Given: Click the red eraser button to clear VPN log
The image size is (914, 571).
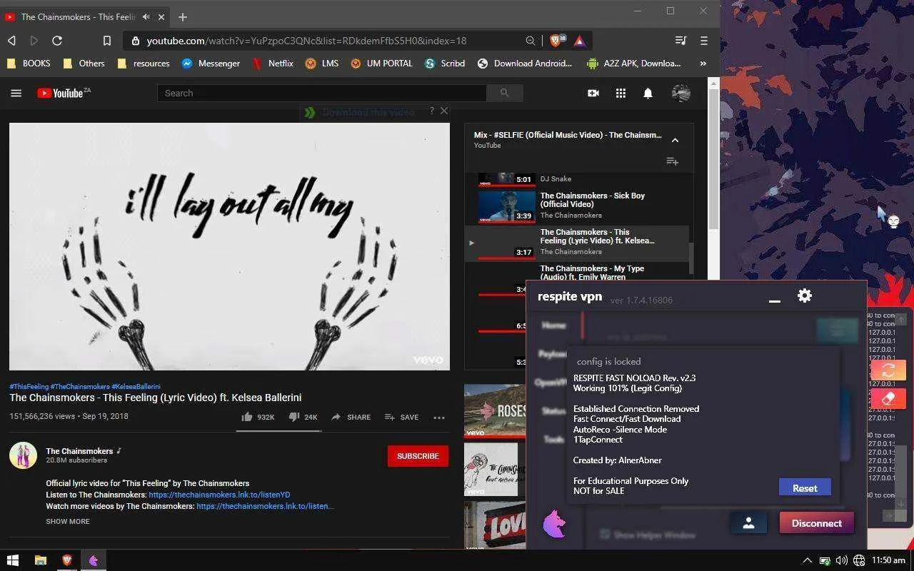Looking at the screenshot, I should [888, 399].
